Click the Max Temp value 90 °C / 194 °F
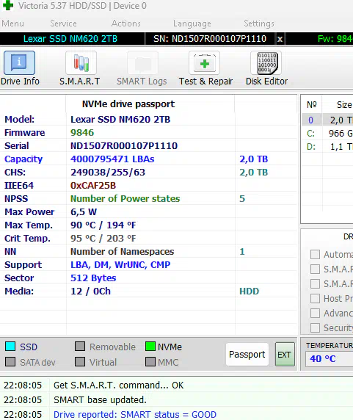The width and height of the screenshot is (353, 420). [103, 225]
